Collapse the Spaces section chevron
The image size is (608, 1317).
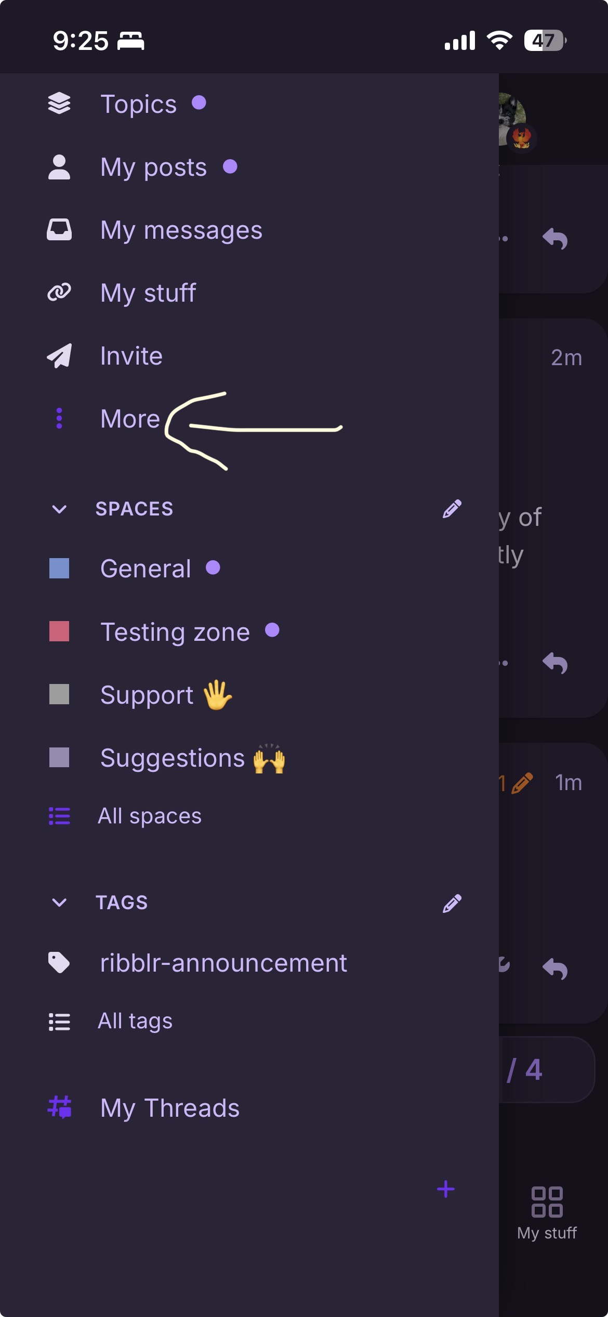(59, 509)
